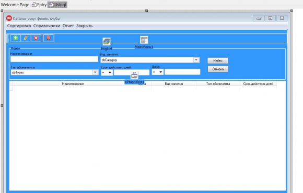This screenshot has height=193, width=303.
Task: Open the Сортировка menu
Action: pos(19,26)
